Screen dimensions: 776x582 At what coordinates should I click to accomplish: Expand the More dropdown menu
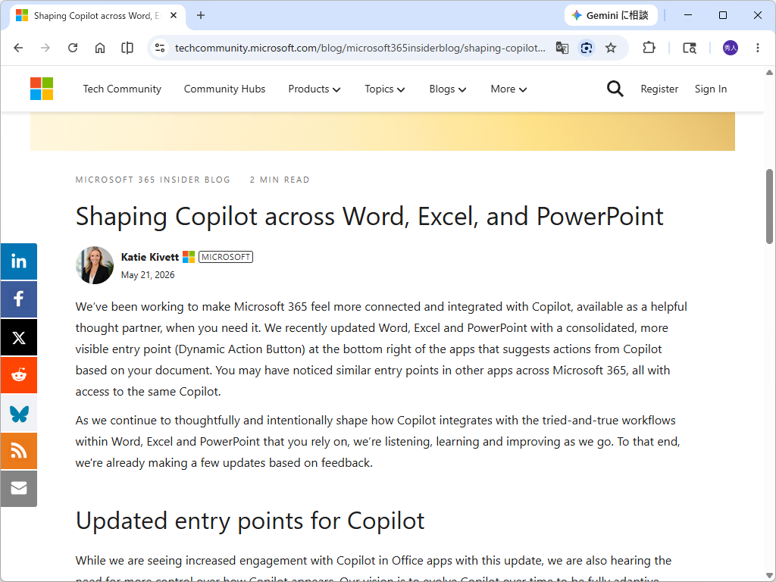[x=508, y=89]
